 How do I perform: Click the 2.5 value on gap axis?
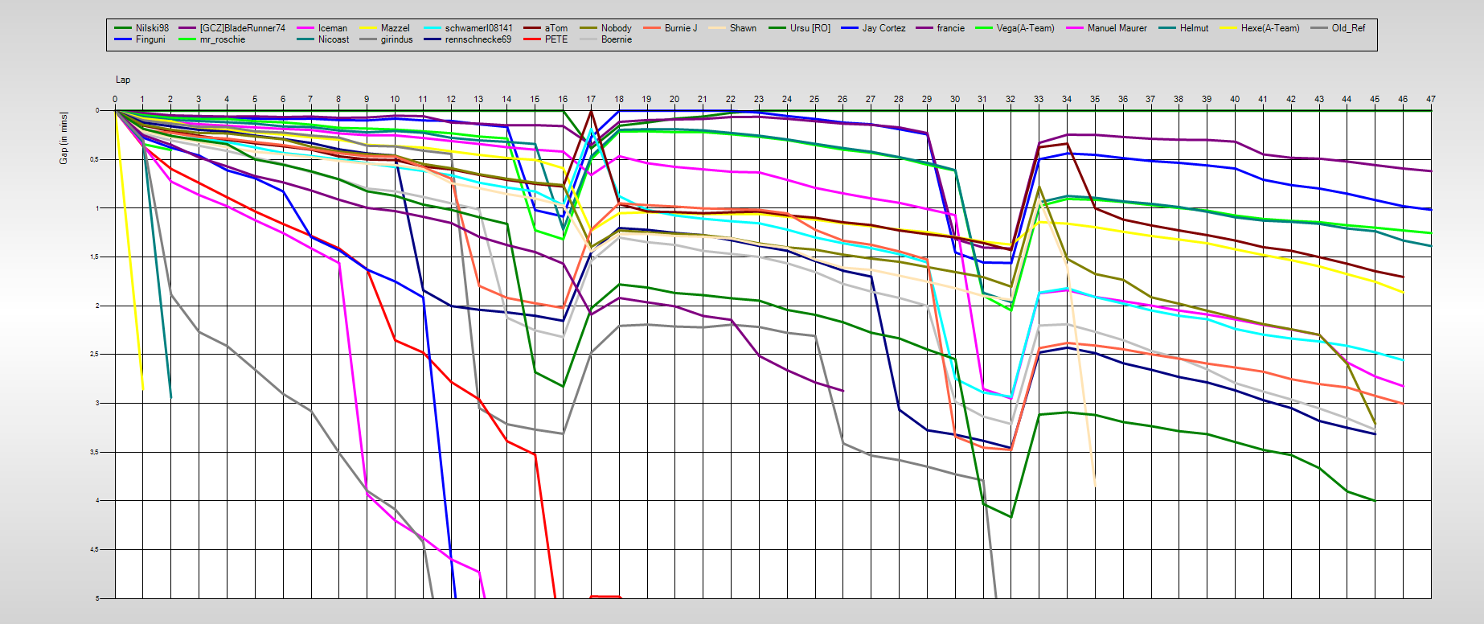click(x=95, y=355)
